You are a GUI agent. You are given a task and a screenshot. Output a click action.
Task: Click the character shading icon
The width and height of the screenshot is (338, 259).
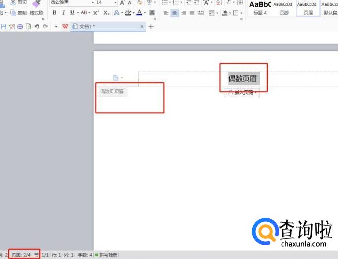pos(152,13)
